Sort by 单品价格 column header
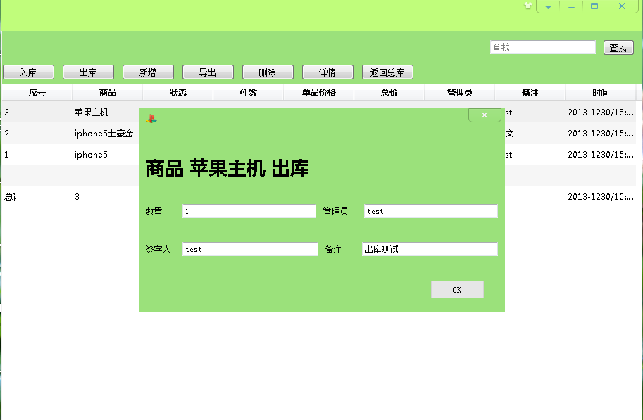 point(319,93)
